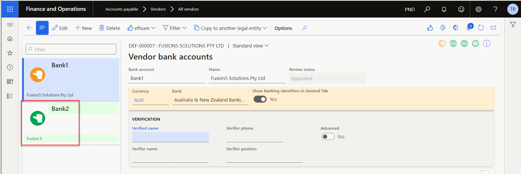The width and height of the screenshot is (521, 174).
Task: Click the search magnifier in top bar
Action: [x=427, y=9]
